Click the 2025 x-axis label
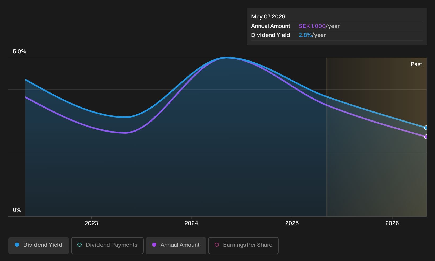Image resolution: width=435 pixels, height=261 pixels. click(x=292, y=223)
